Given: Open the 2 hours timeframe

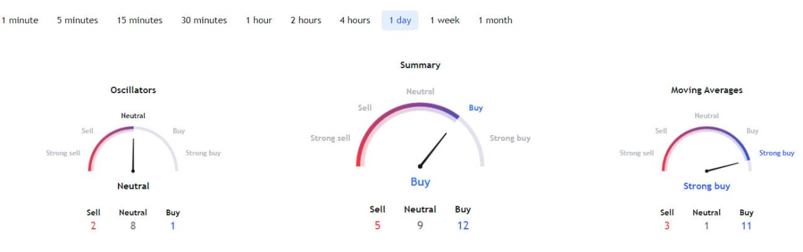Looking at the screenshot, I should 306,20.
